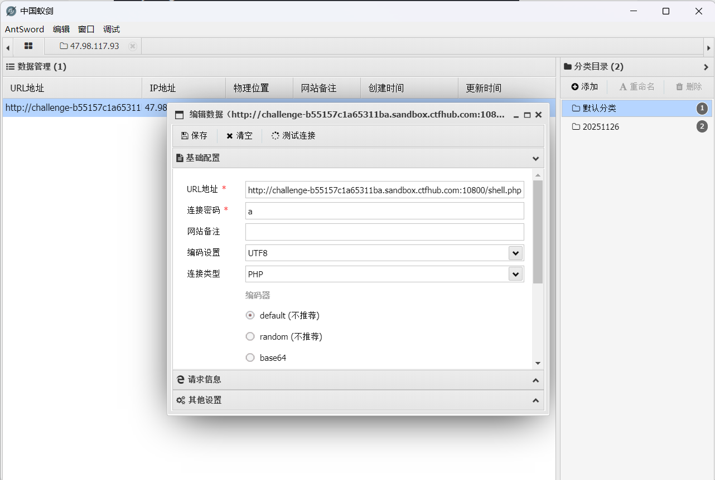Click the 网站备注 input field

point(385,232)
